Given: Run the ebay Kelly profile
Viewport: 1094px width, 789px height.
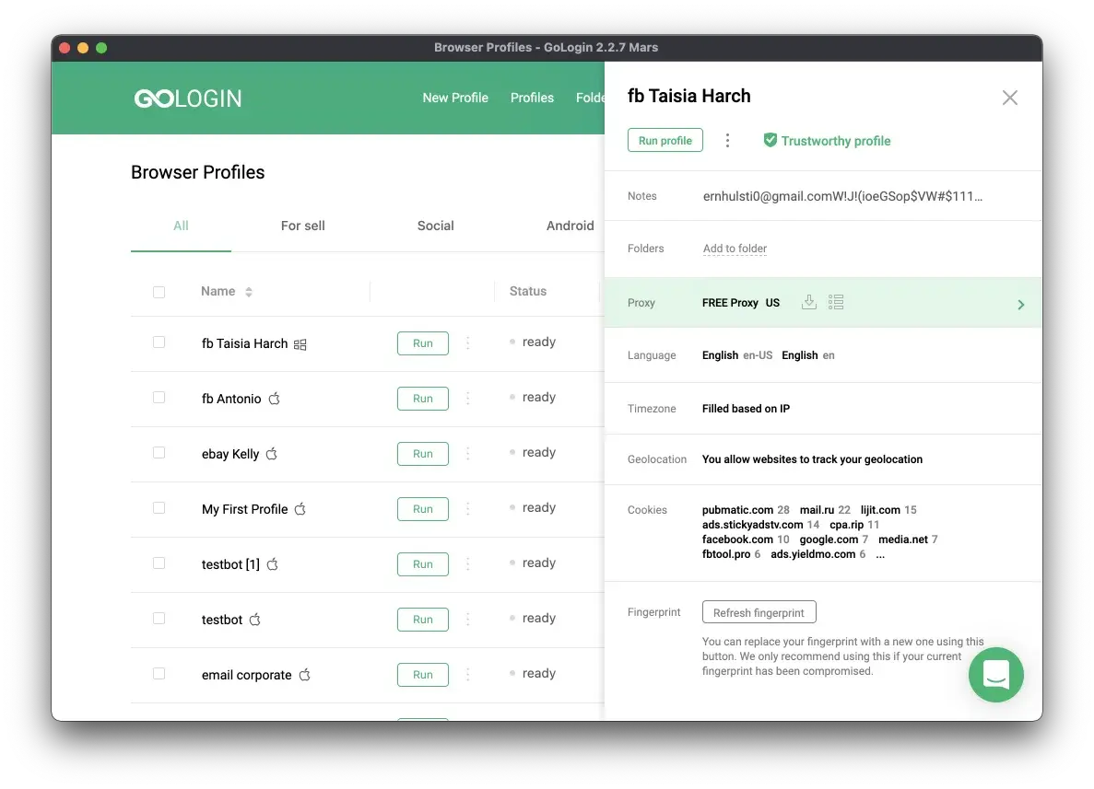Looking at the screenshot, I should [423, 454].
